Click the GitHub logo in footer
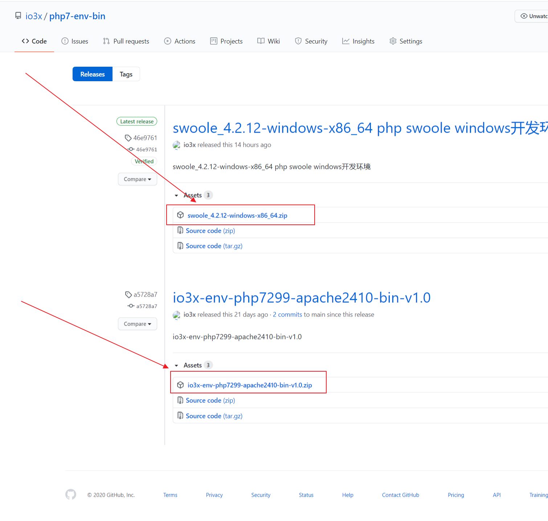The width and height of the screenshot is (548, 521). [71, 494]
